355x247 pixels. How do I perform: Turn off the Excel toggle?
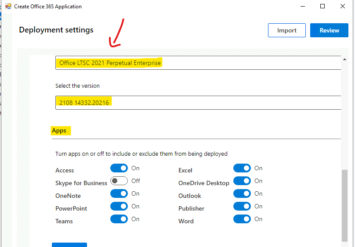tap(242, 168)
